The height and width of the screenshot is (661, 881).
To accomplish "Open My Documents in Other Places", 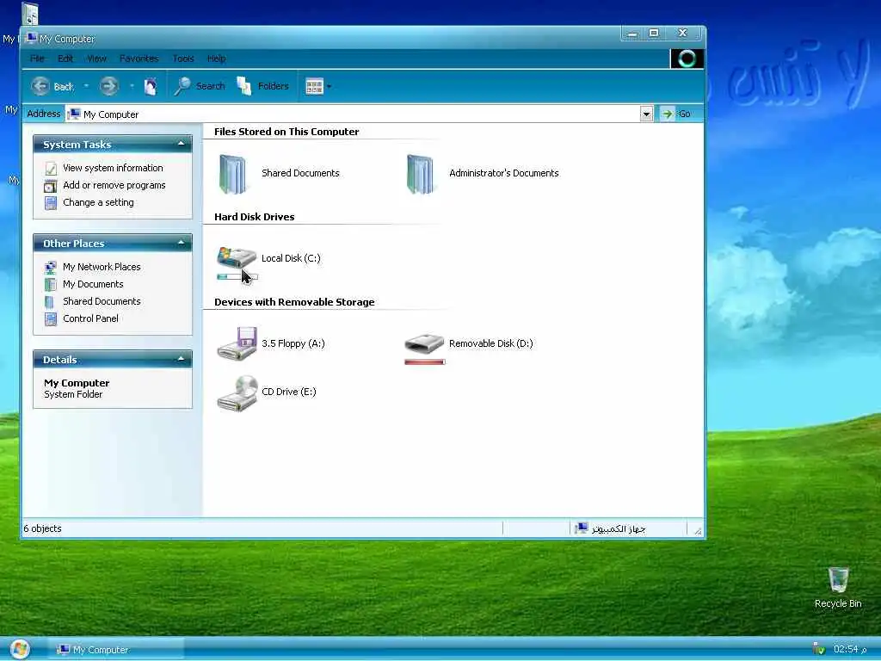I will click(93, 284).
